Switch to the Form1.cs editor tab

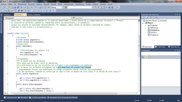(x=7, y=15)
